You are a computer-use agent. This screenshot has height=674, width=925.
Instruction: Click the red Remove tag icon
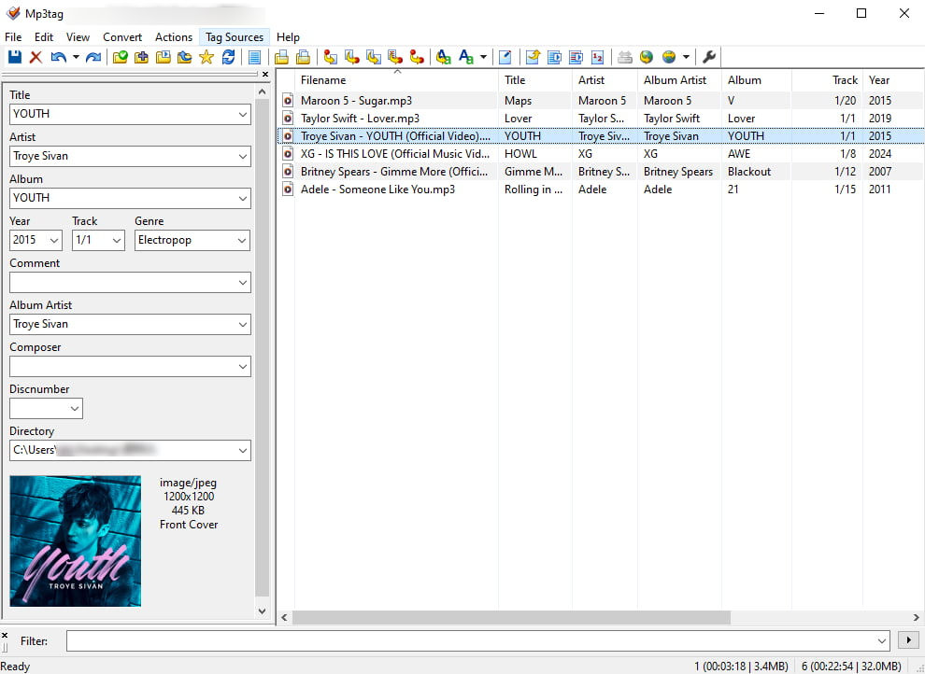click(x=36, y=58)
